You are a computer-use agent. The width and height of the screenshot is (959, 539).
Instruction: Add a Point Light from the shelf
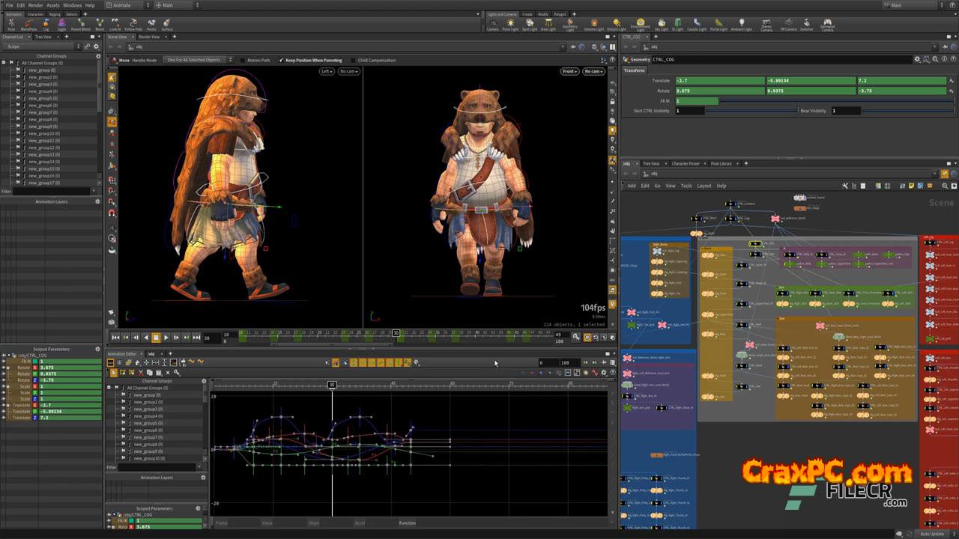[510, 25]
